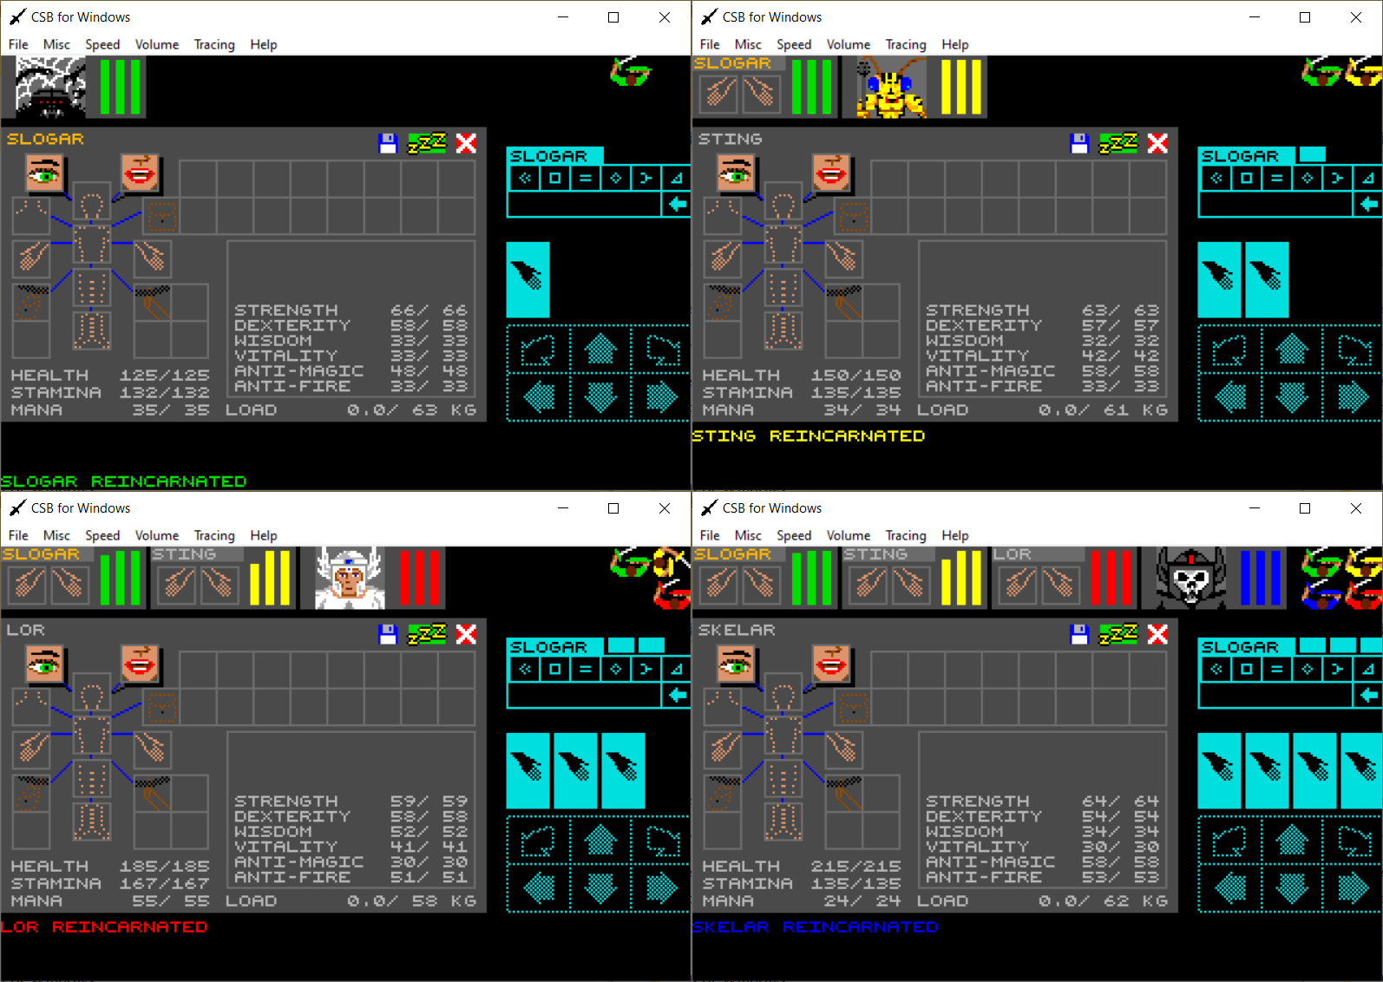Click the save disk icon in the SKELAR sheet window
The image size is (1383, 982).
tap(1079, 634)
